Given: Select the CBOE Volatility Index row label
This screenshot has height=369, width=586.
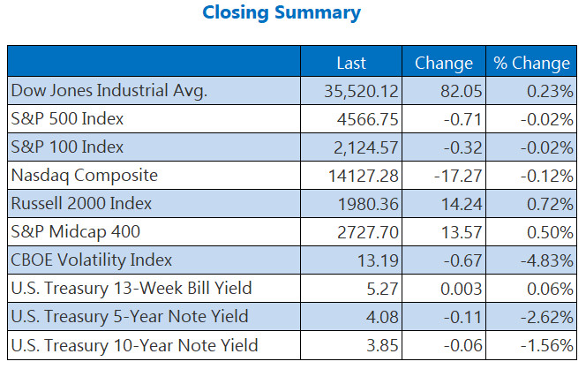Looking at the screenshot, I should pyautogui.click(x=91, y=260).
